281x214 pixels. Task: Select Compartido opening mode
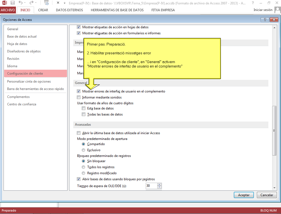pyautogui.click(x=83, y=144)
